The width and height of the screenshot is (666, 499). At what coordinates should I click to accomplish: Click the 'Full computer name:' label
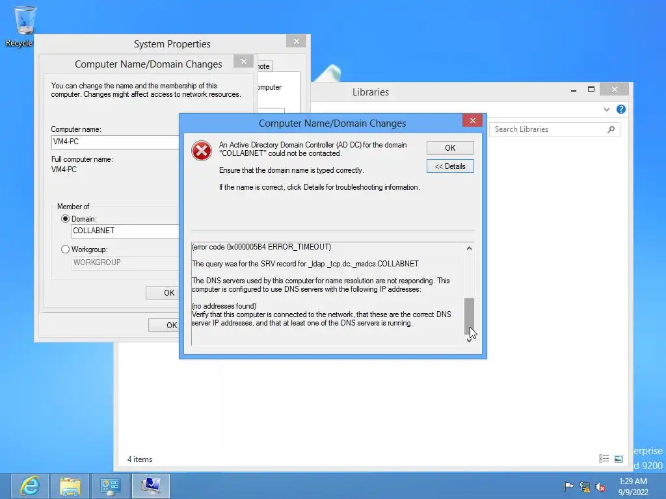(x=82, y=159)
